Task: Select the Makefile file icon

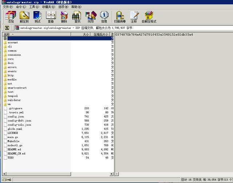Action: (x=5, y=141)
